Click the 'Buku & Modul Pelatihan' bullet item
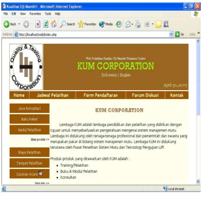 tap(79, 171)
